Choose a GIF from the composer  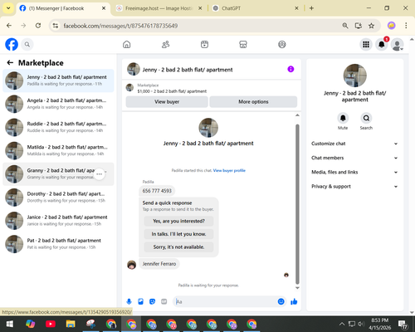[x=164, y=301]
